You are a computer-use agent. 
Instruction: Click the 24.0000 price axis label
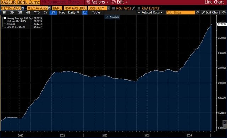(222, 53)
